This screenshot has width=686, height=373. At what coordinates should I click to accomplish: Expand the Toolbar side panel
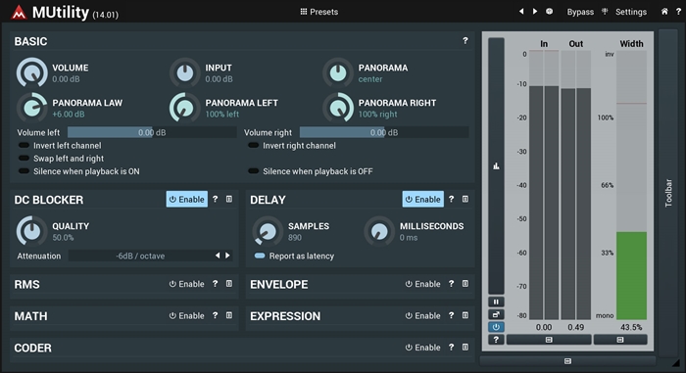(668, 193)
